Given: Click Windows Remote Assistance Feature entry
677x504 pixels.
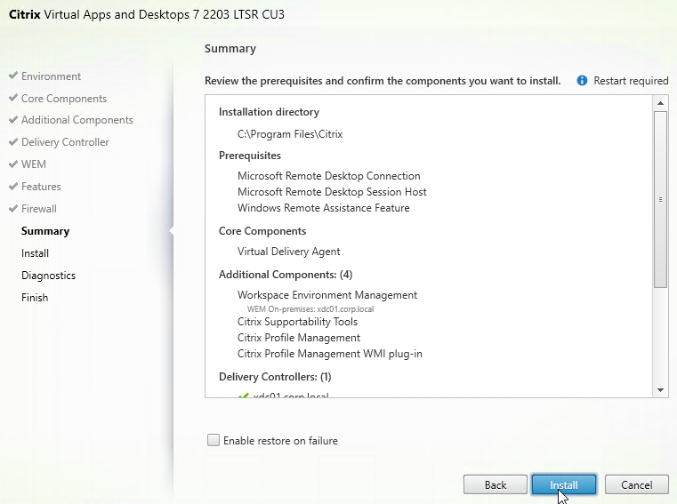Looking at the screenshot, I should click(324, 208).
